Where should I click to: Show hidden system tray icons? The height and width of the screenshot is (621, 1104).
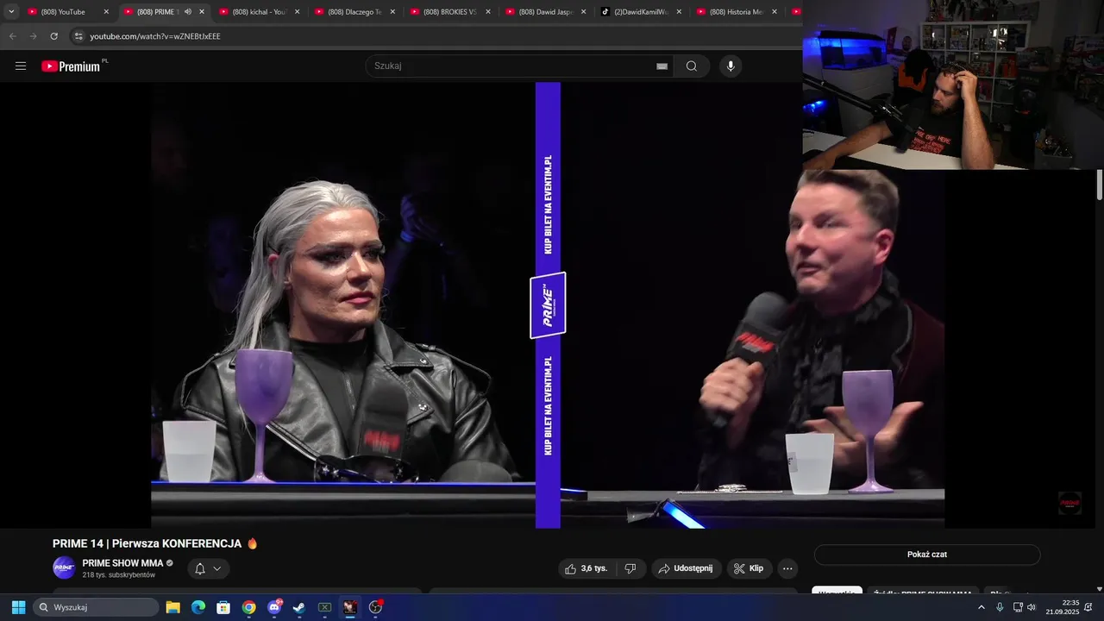coord(981,607)
